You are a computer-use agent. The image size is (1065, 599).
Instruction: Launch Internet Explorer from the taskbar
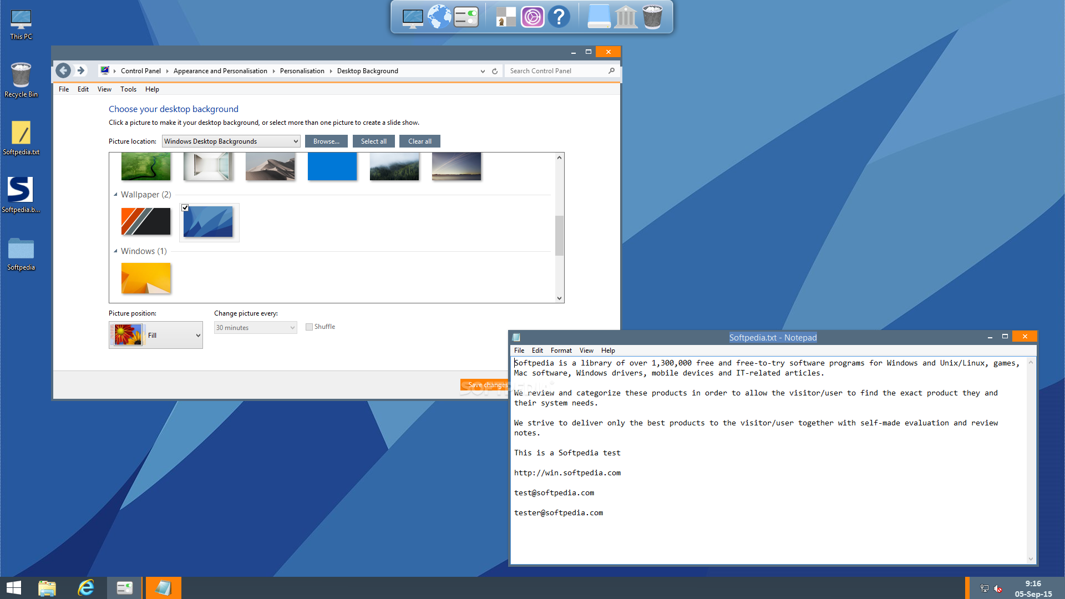(x=86, y=588)
